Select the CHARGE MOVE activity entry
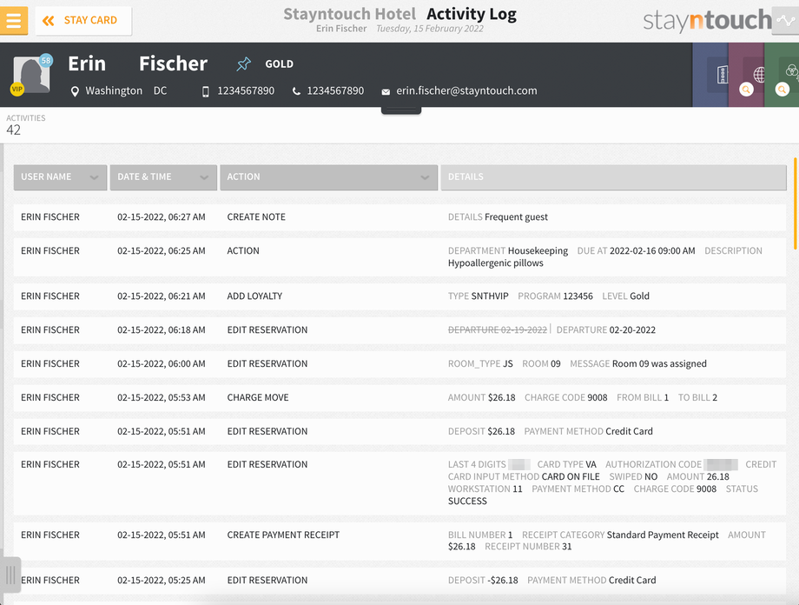 (399, 397)
